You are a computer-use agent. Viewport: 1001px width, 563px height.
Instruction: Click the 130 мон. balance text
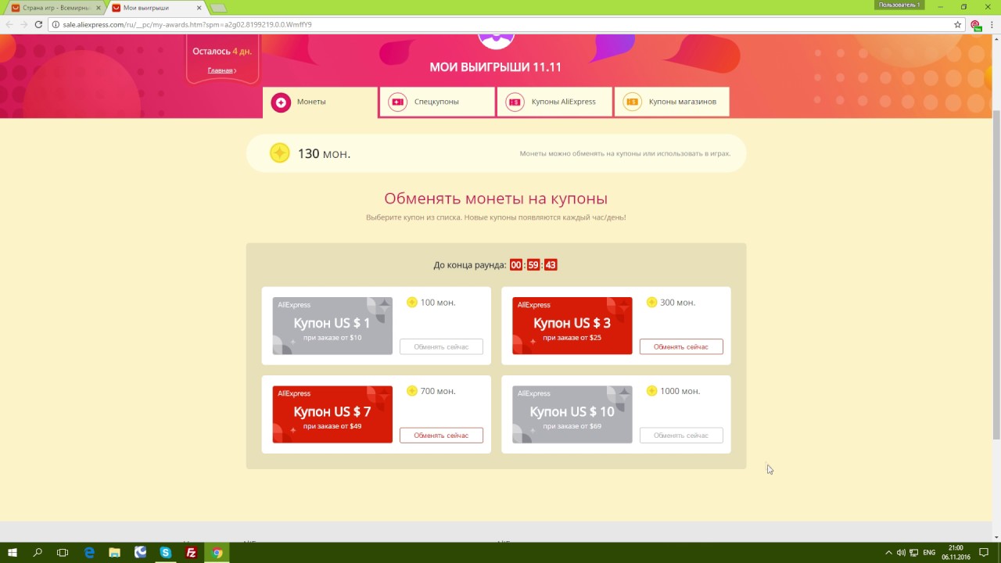pos(324,154)
